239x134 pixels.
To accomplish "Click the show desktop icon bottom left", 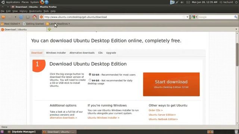I will (2, 132).
